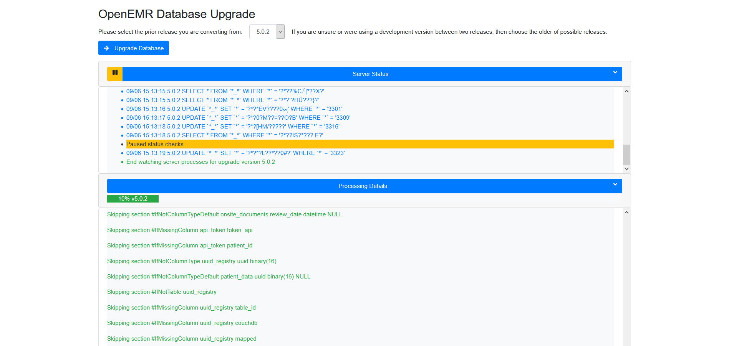
Task: Select the Processing Details header bar
Action: pos(363,186)
